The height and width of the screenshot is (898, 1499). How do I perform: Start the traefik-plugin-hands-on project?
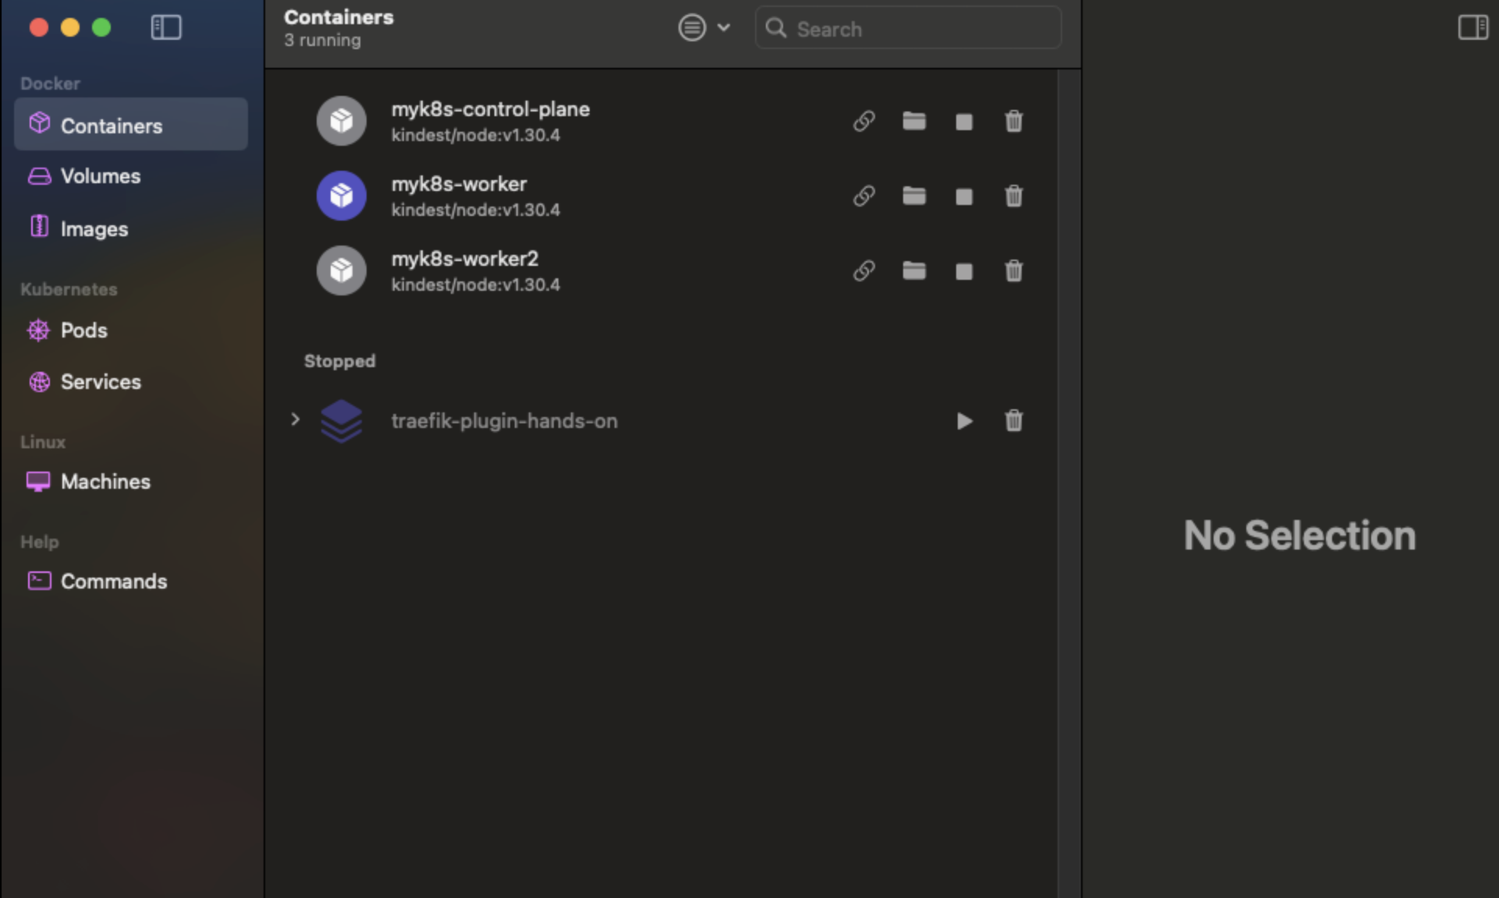click(x=964, y=421)
